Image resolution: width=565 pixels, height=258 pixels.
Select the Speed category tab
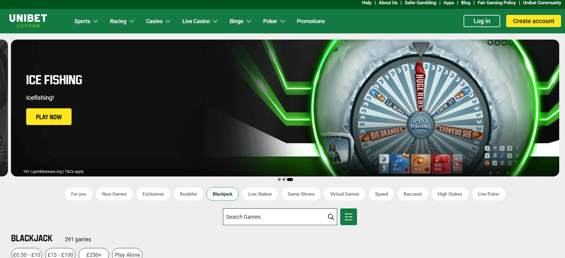pos(381,194)
